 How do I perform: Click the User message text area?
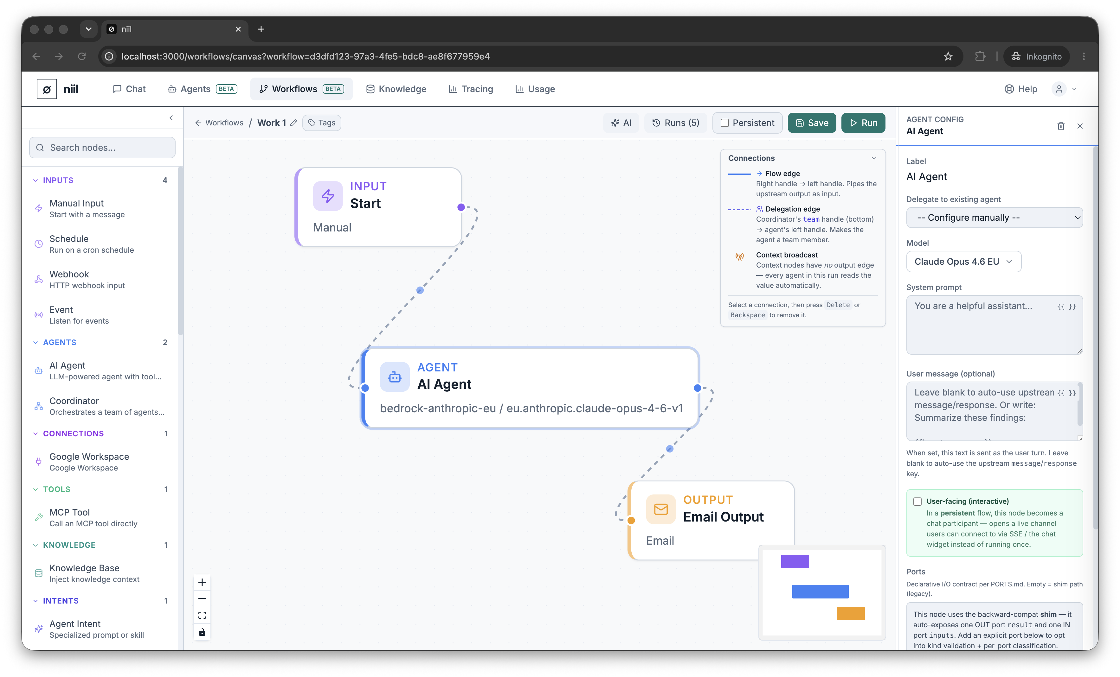click(994, 411)
